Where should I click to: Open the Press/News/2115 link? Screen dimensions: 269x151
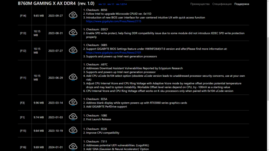click(x=113, y=21)
